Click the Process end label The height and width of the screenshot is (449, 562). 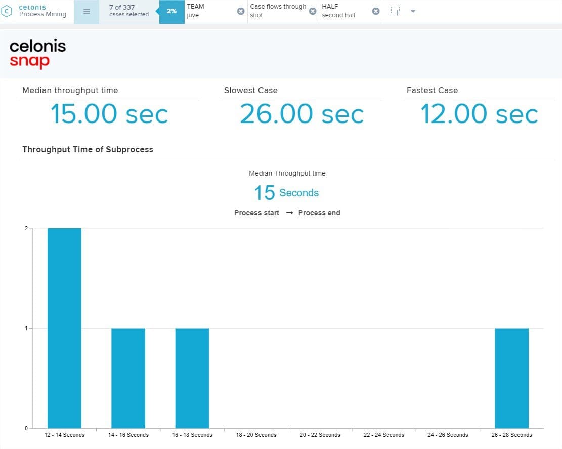coord(319,213)
